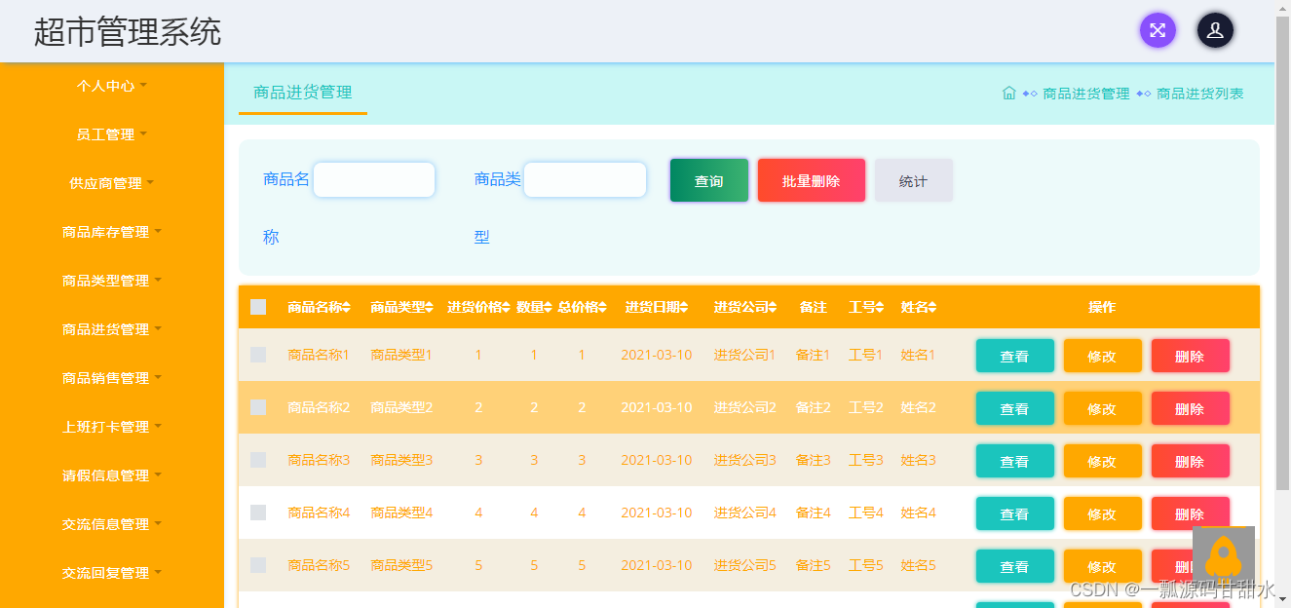Open 个人中心 in the sidebar
1291x608 pixels.
pyautogui.click(x=105, y=86)
